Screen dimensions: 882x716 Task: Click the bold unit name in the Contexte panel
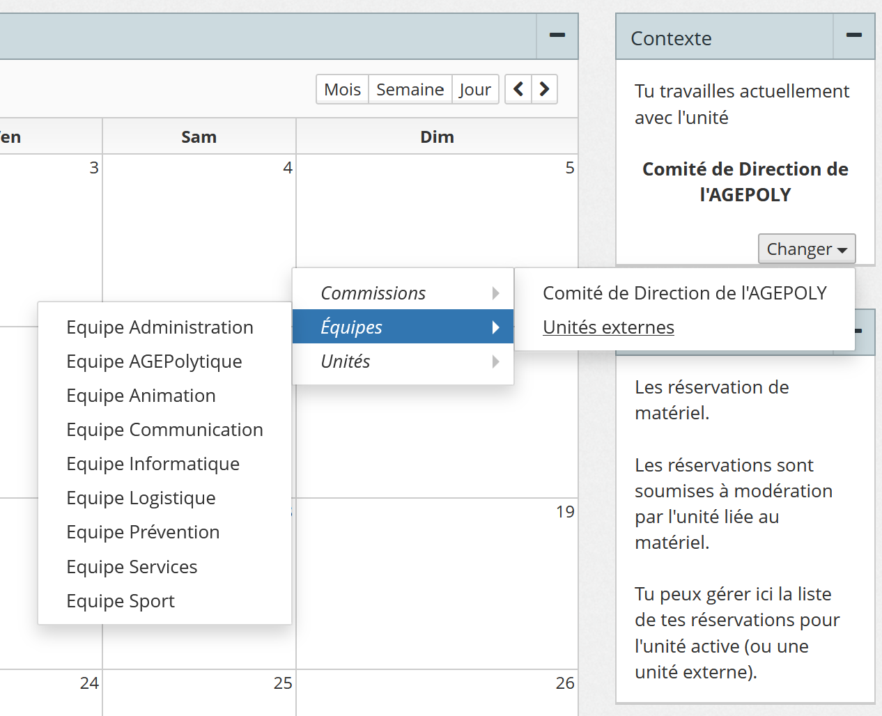tap(745, 182)
